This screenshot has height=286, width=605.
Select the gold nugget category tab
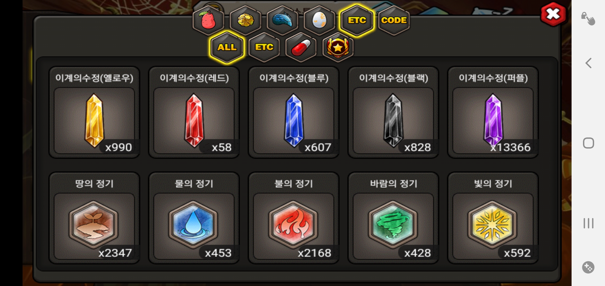tap(245, 20)
